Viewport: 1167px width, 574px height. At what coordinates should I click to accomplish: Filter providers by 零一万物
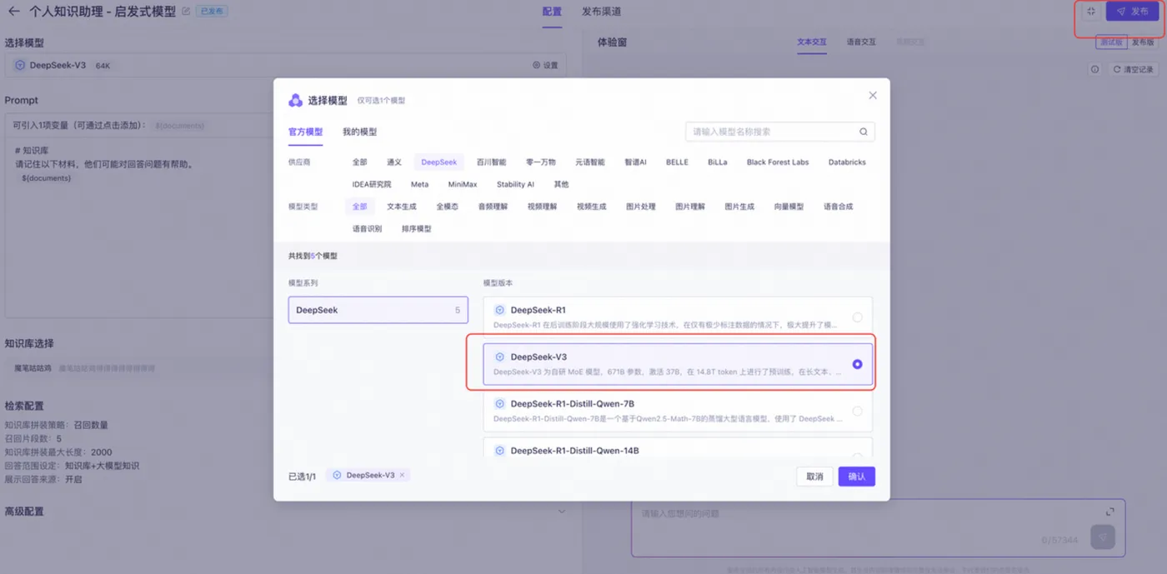point(540,162)
